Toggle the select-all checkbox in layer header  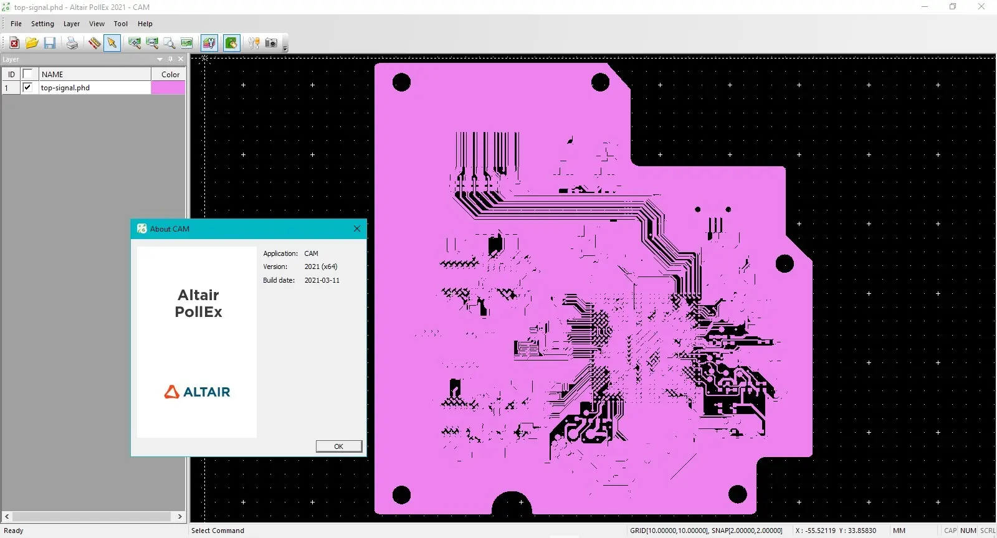(x=27, y=74)
